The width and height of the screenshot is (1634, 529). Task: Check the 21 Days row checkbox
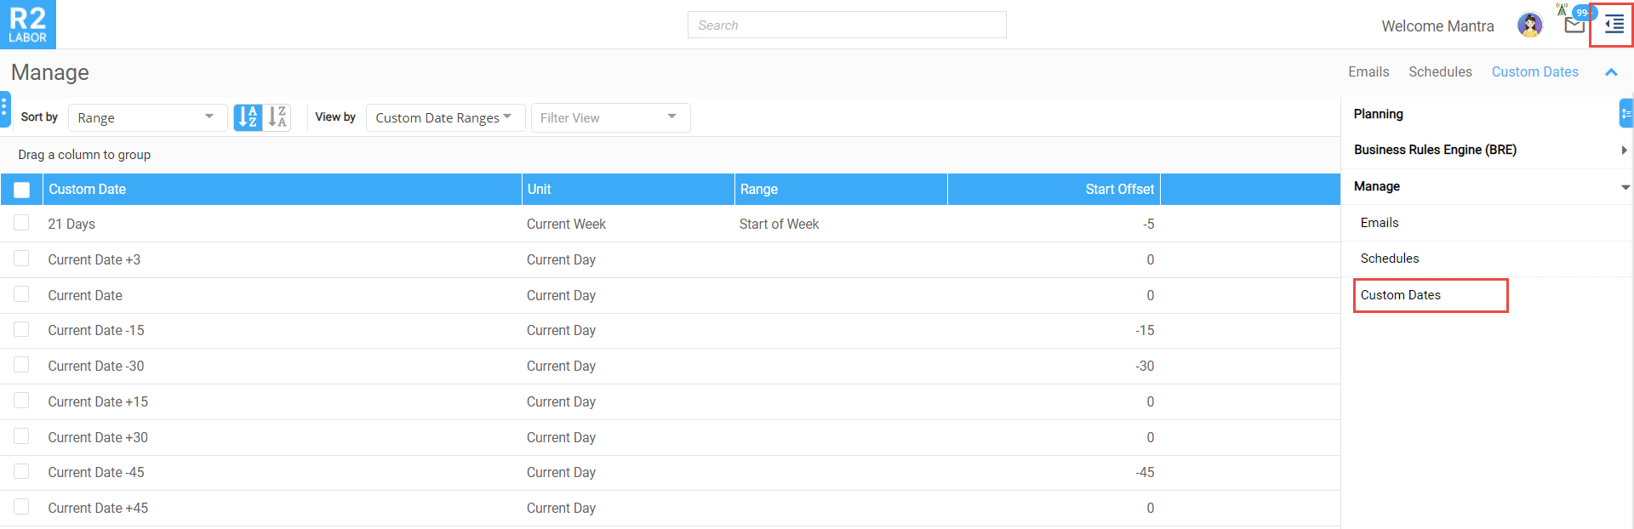tap(22, 223)
